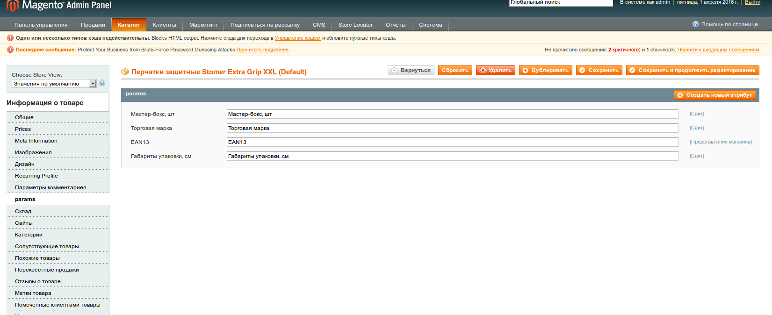772x315 pixels.
Task: Follow the Управление кэшем link
Action: point(297,38)
